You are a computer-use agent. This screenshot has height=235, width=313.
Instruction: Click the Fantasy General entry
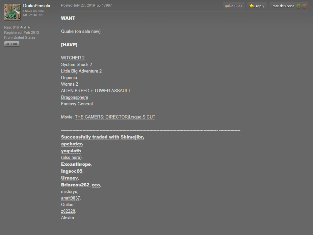click(77, 104)
